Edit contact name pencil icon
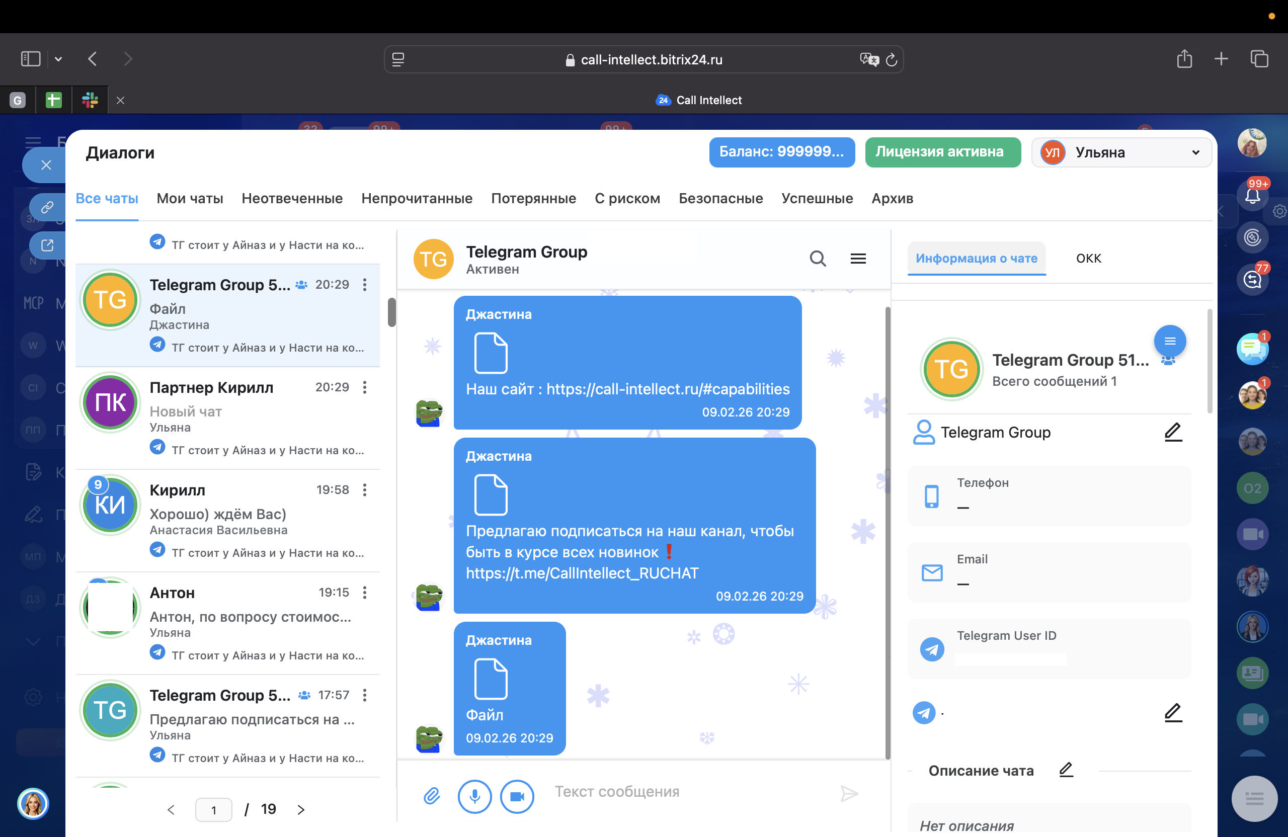 (1173, 432)
